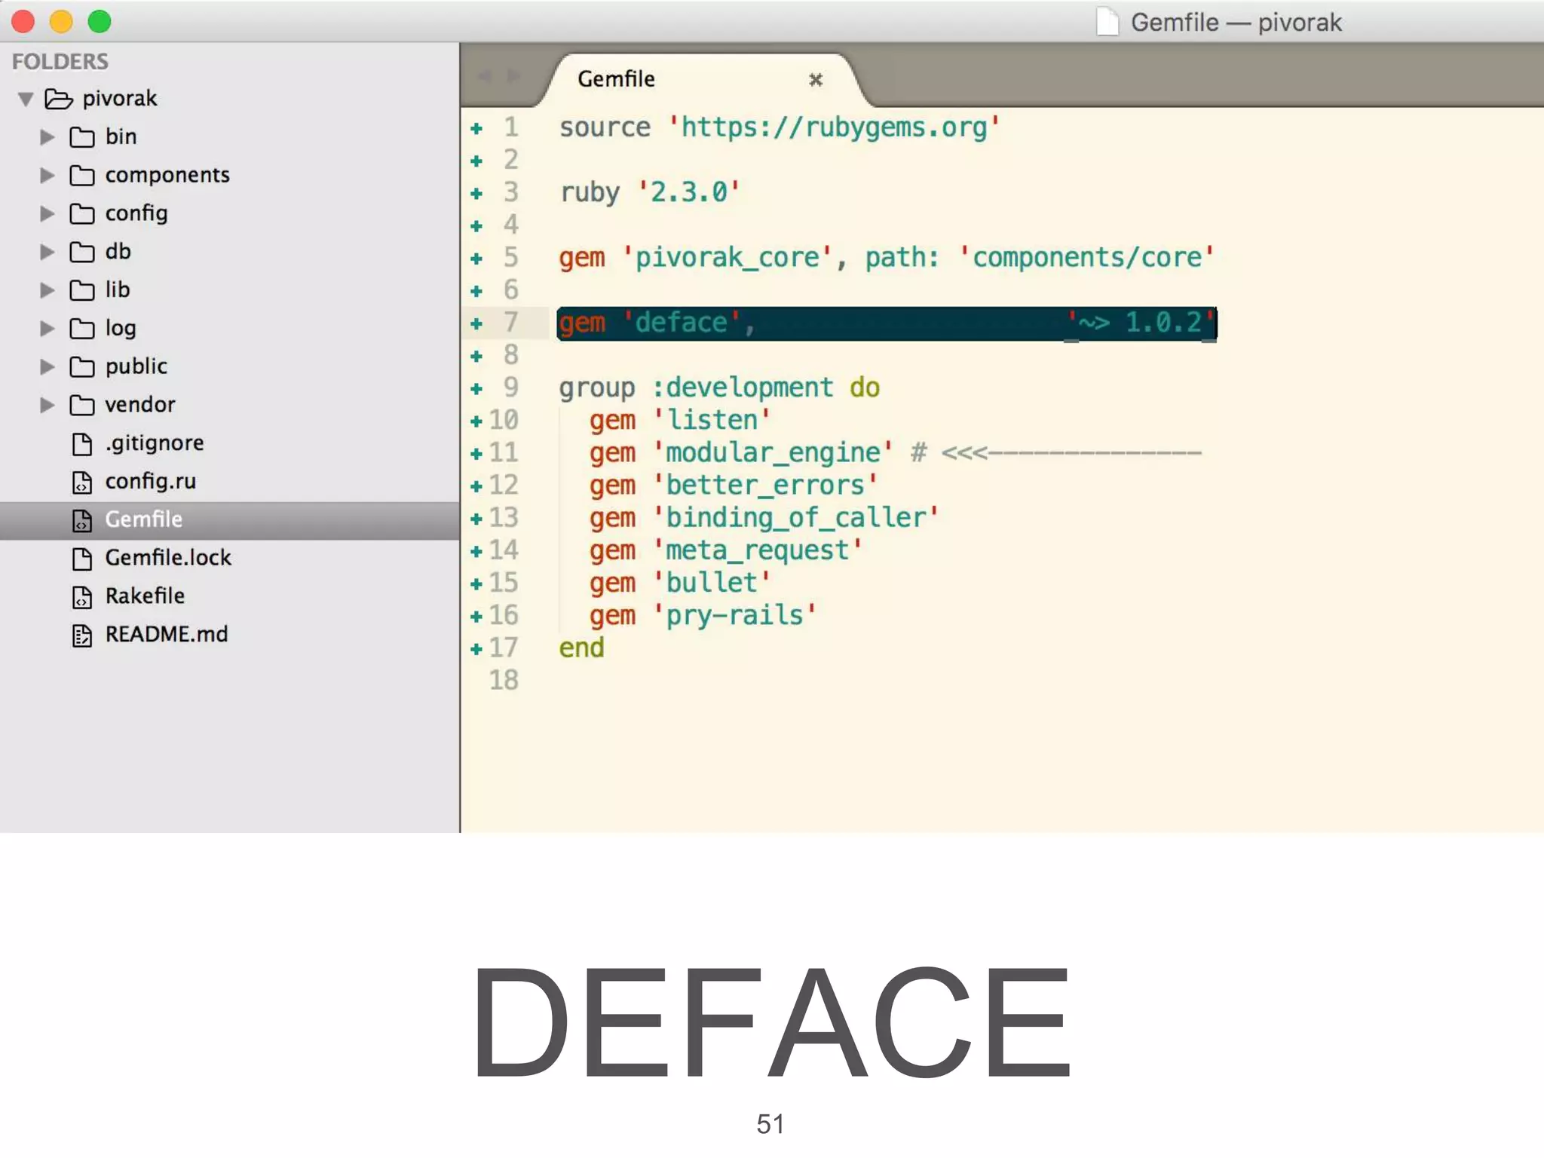Expand the vendor folder arrow
This screenshot has width=1544, height=1158.
[x=47, y=406]
